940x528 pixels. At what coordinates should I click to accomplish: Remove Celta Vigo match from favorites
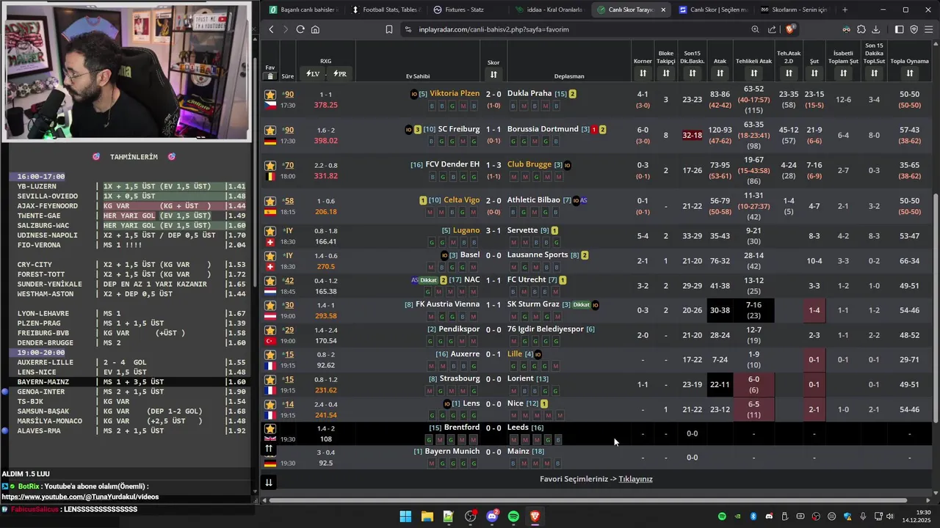(x=270, y=201)
